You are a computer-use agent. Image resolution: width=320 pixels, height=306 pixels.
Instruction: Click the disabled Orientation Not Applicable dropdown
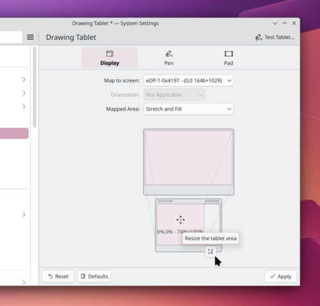(174, 95)
